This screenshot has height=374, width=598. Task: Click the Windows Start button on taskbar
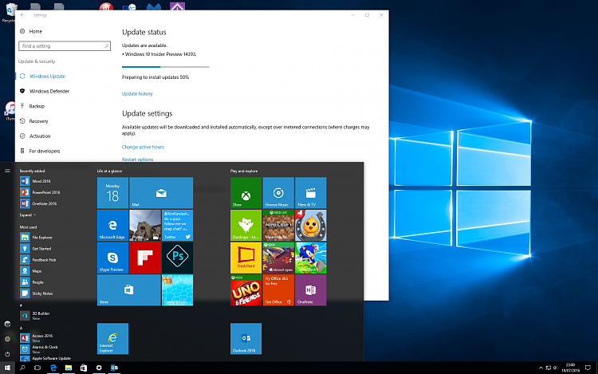pyautogui.click(x=7, y=368)
